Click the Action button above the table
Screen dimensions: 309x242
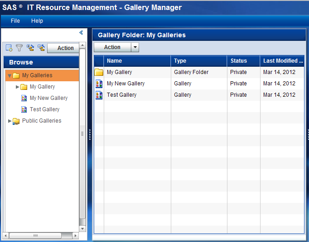pos(112,47)
